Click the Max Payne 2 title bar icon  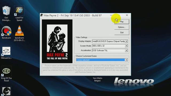[42, 15]
